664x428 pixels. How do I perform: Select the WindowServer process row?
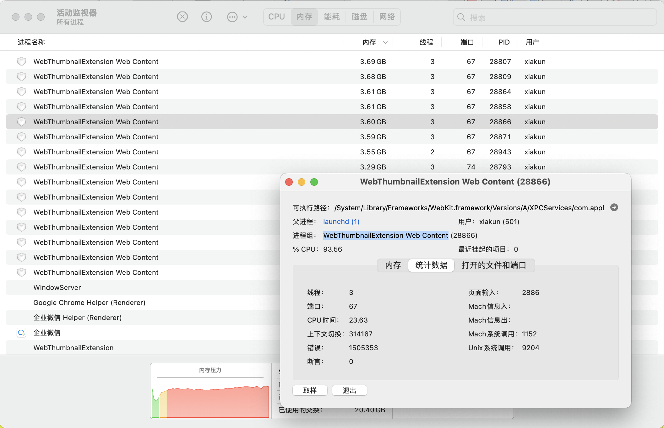57,287
